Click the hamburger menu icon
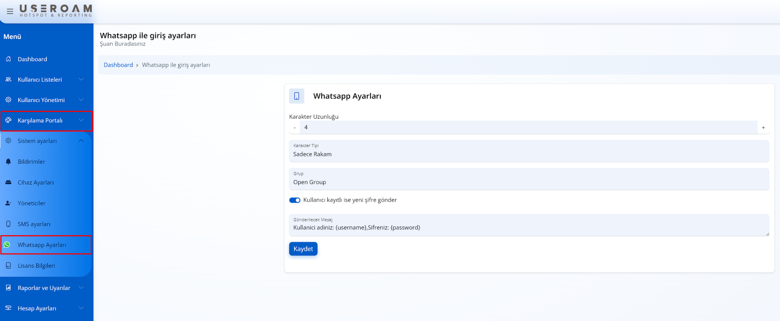Viewport: 780px width, 321px height. coord(10,12)
